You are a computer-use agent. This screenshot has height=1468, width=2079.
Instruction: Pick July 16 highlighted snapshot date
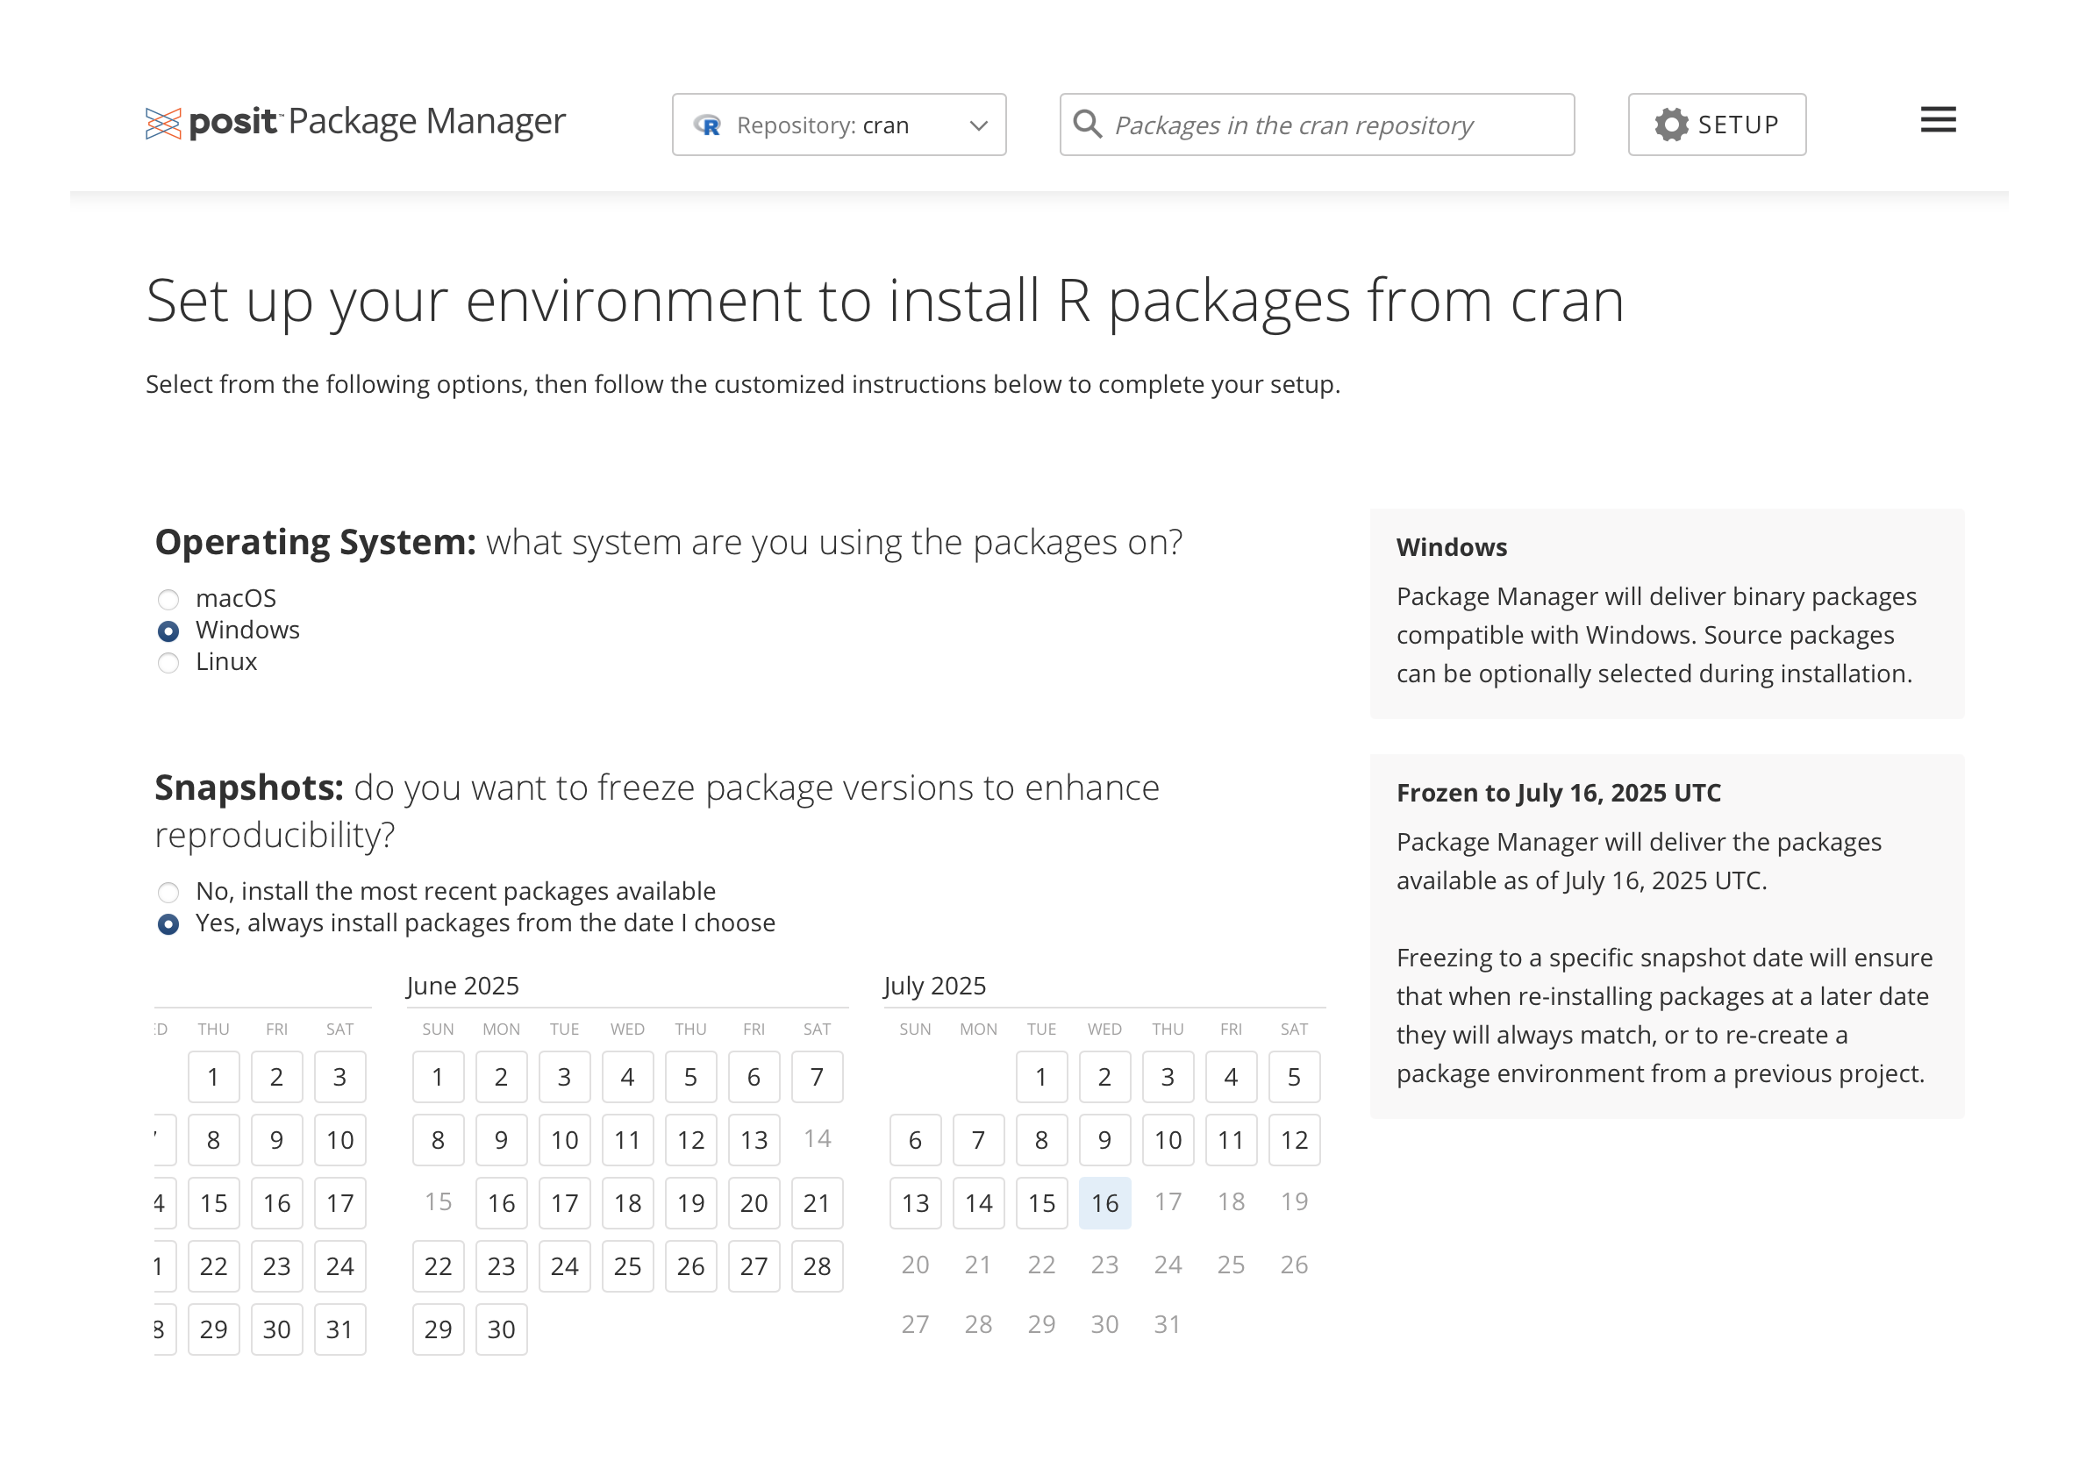pos(1104,1203)
